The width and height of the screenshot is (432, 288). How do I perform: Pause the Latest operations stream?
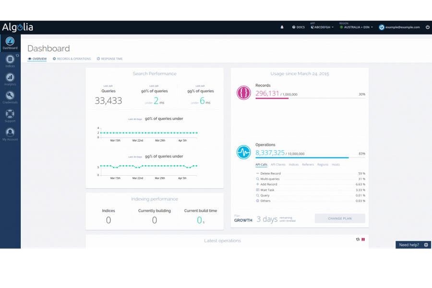tap(363, 239)
